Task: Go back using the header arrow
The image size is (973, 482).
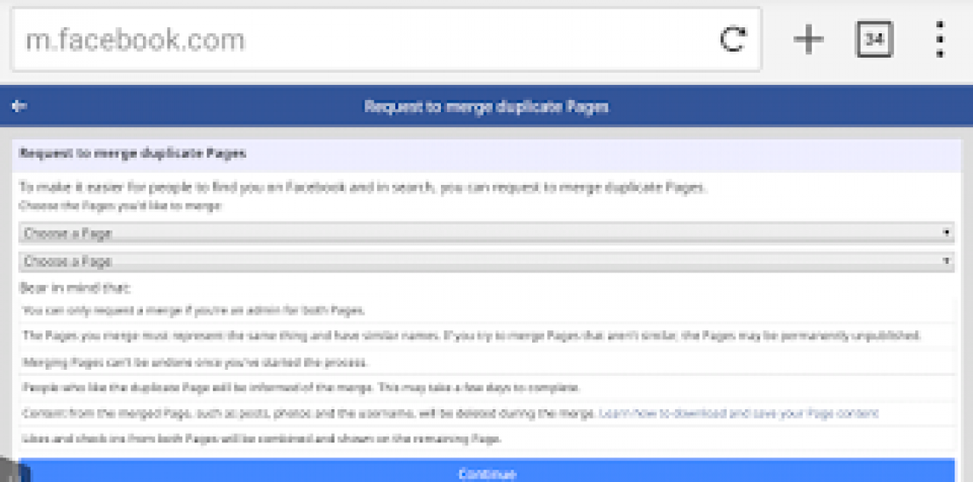Action: 19,106
